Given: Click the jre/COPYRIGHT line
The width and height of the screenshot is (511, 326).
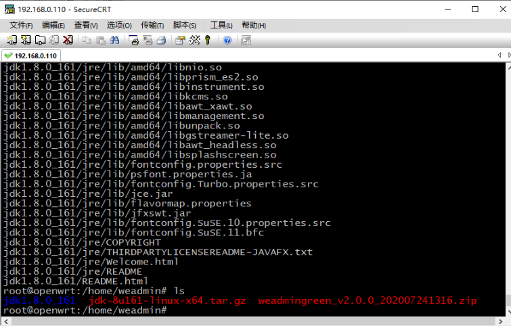Looking at the screenshot, I should [82, 242].
